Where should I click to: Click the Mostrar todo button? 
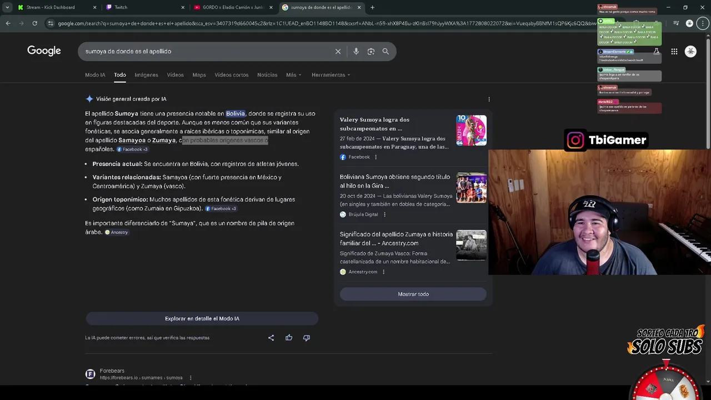point(413,294)
